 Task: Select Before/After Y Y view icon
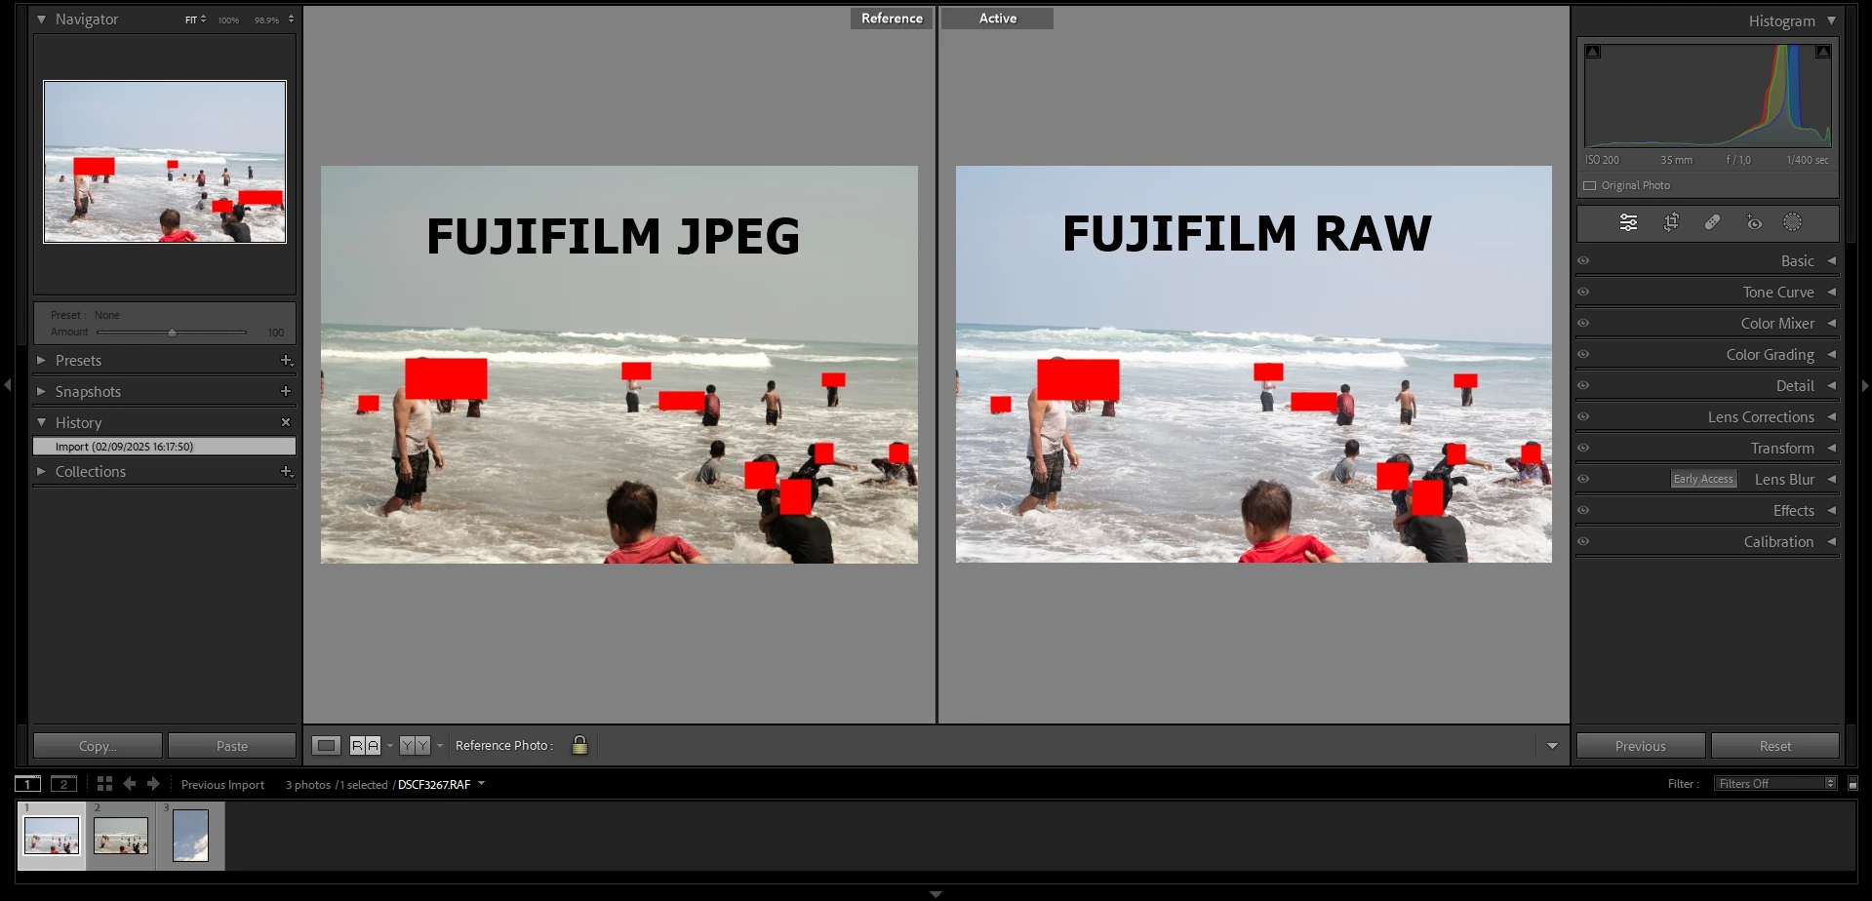point(415,746)
